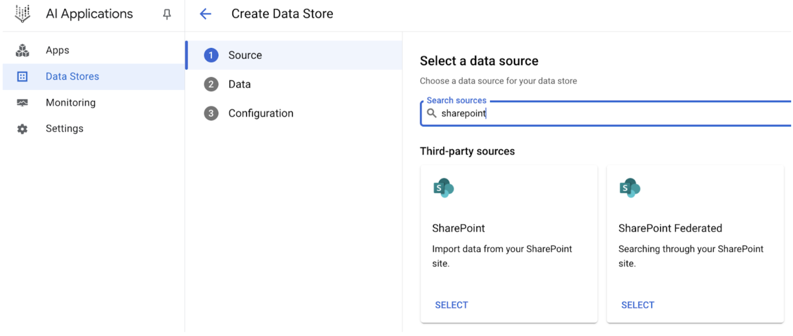Jump to step 2 Data
This screenshot has height=336, width=793.
coord(239,84)
